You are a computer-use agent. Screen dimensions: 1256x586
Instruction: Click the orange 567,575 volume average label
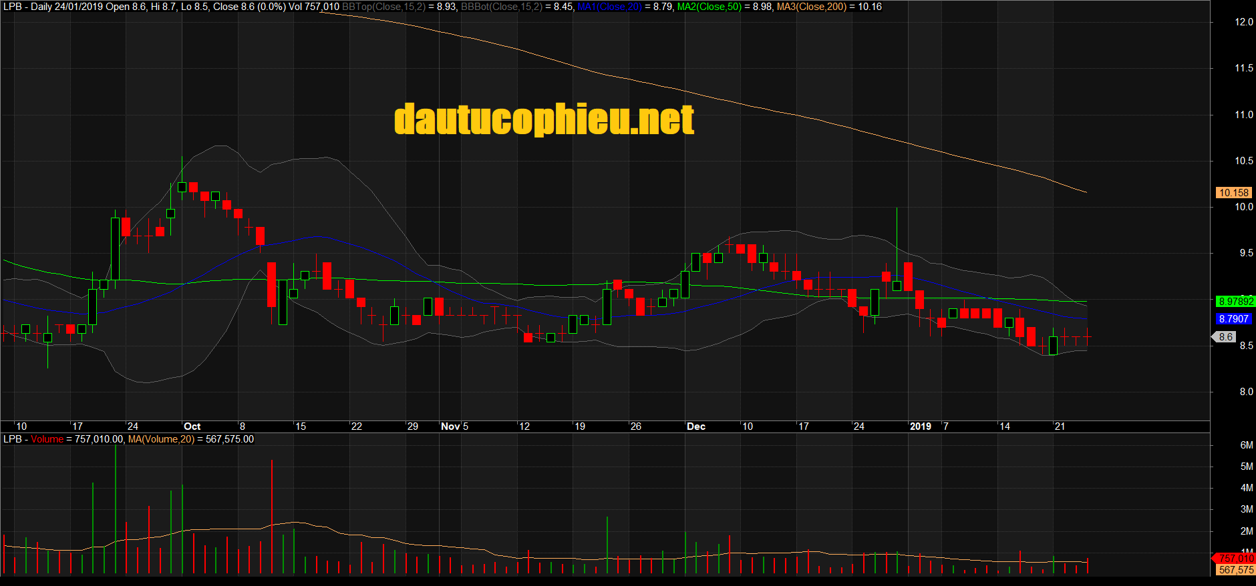(1236, 570)
